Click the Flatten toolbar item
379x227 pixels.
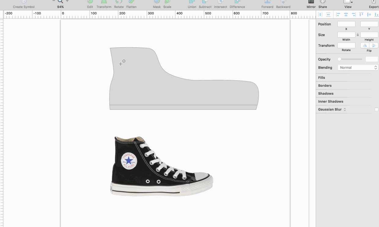[x=131, y=5]
